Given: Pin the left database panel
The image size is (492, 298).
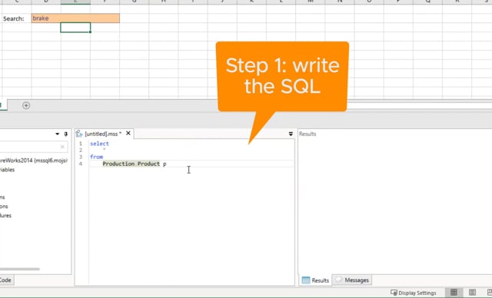Looking at the screenshot, I should coord(65,134).
